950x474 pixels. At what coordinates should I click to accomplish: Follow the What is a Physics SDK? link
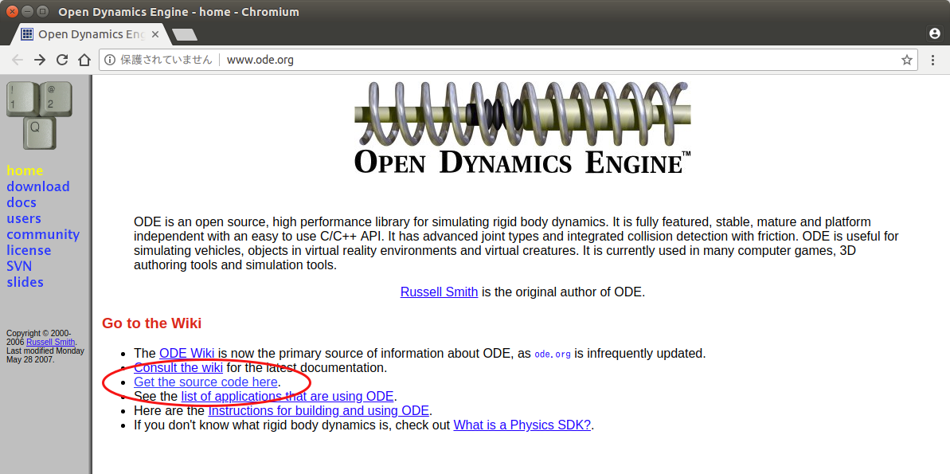point(522,425)
